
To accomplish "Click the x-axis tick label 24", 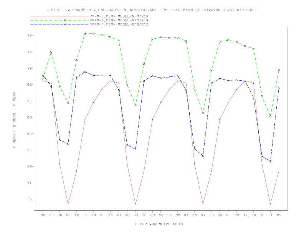I will [110, 215].
